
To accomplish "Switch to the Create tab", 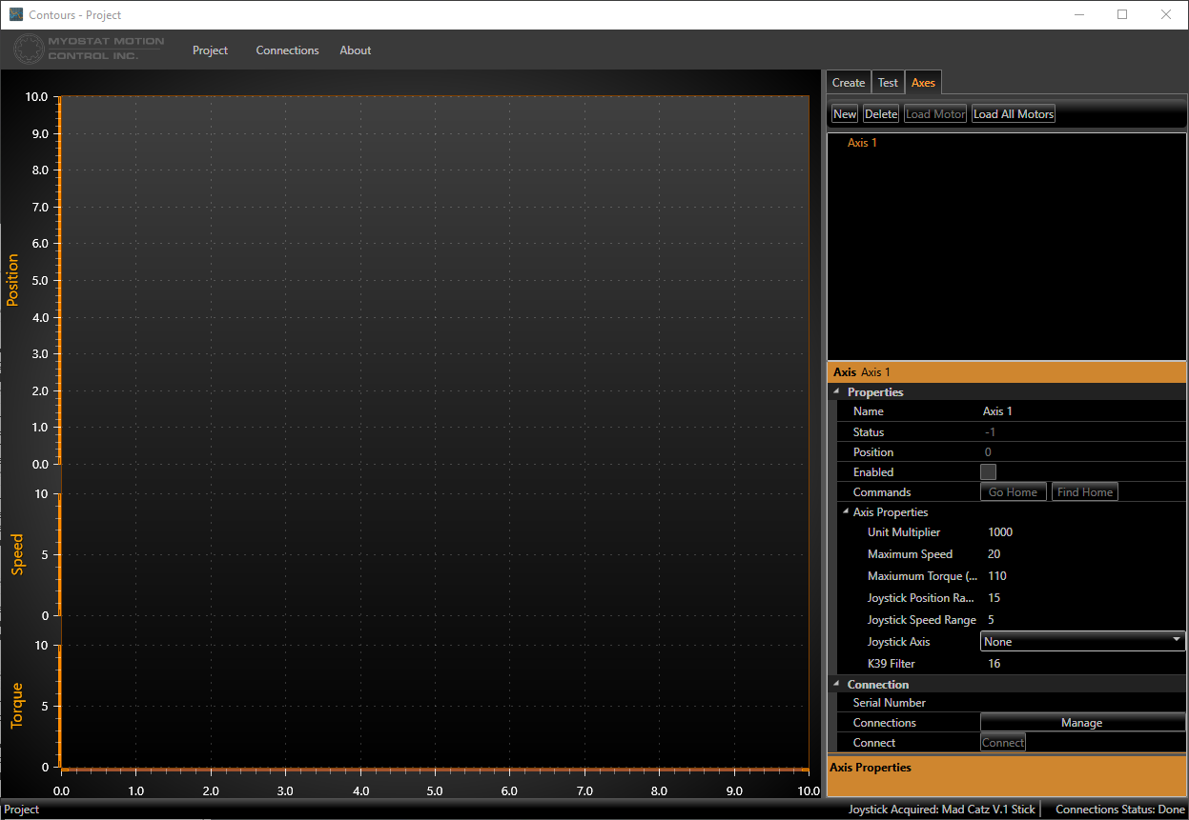I will click(848, 83).
